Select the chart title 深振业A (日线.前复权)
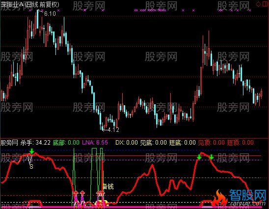 click(30, 4)
